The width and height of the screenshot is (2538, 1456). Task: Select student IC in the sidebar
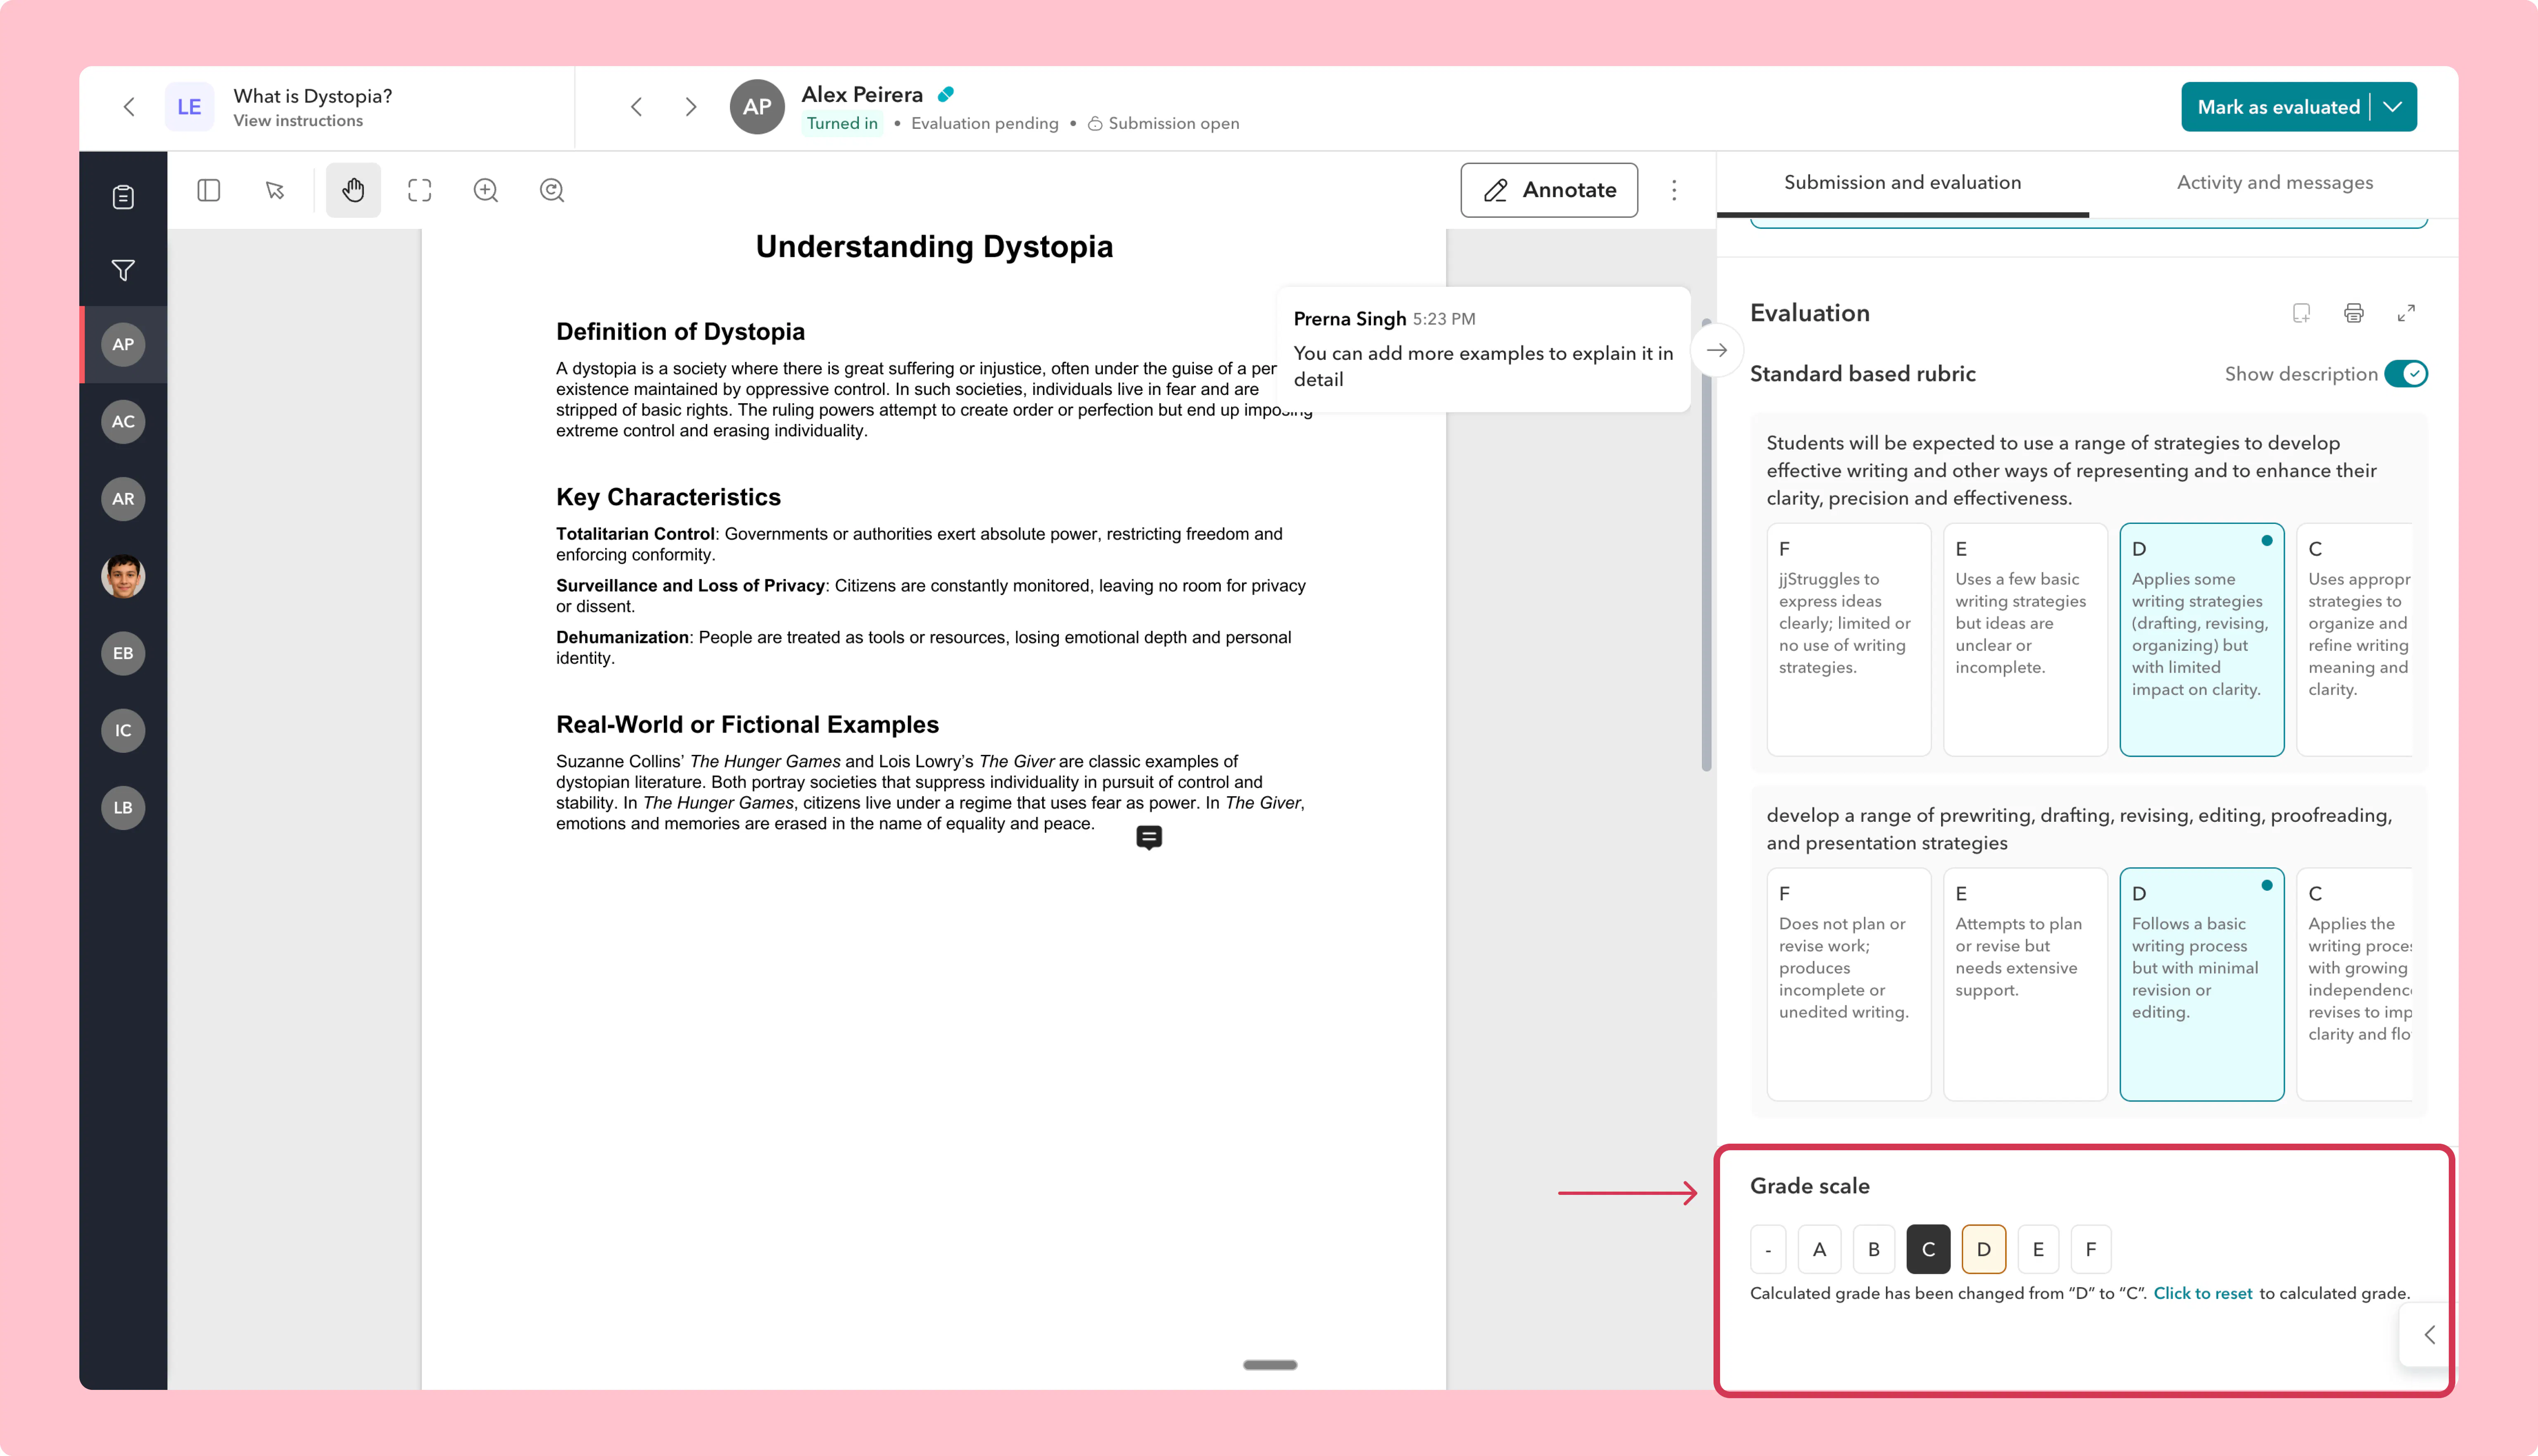click(123, 731)
